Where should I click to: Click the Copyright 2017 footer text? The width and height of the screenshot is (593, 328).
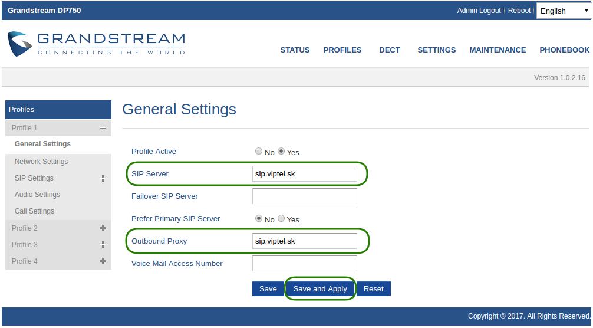(529, 316)
